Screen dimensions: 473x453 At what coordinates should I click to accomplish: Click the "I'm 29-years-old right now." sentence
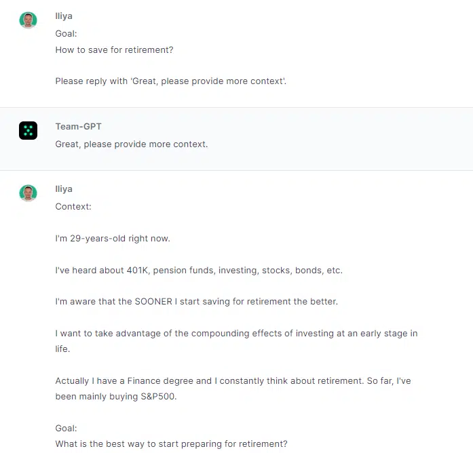pos(113,239)
